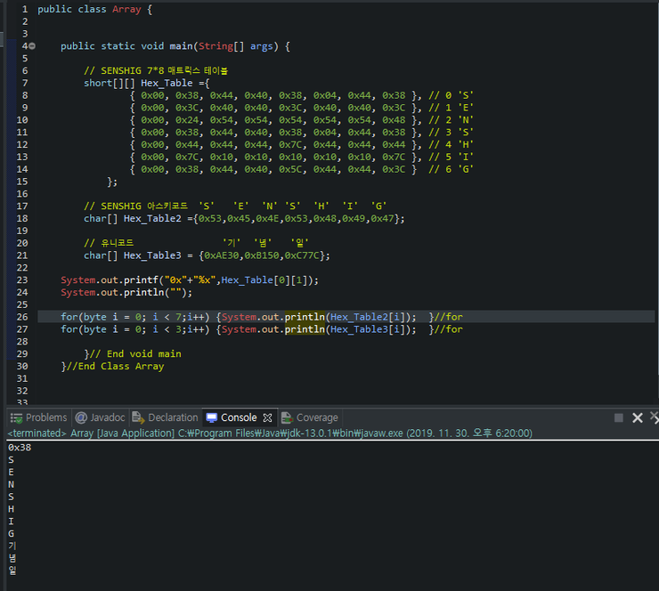Click the Terminate square icon in Console toolbar
Image resolution: width=659 pixels, height=591 pixels.
pyautogui.click(x=618, y=417)
